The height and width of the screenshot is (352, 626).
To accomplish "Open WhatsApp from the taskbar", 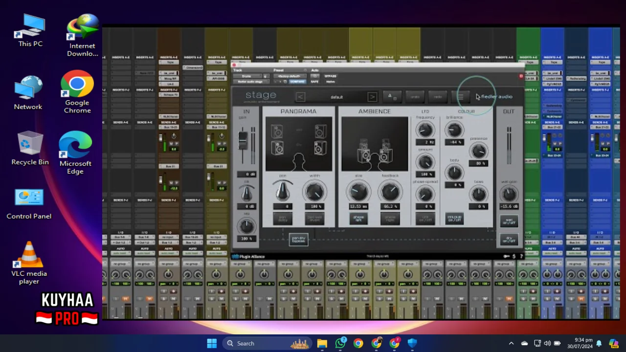I will click(x=340, y=343).
